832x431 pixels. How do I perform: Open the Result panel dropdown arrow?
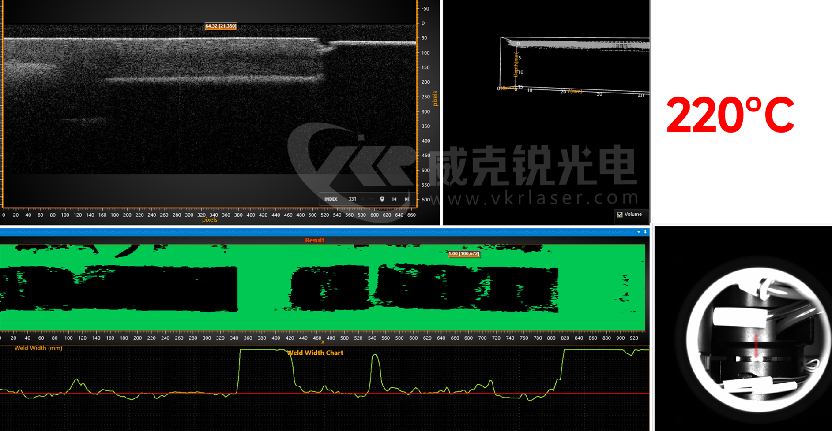click(639, 232)
